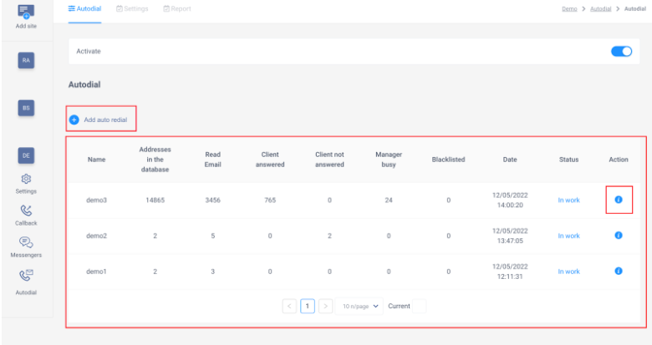This screenshot has width=652, height=345.
Task: Select the BS site badge
Action: pos(26,108)
